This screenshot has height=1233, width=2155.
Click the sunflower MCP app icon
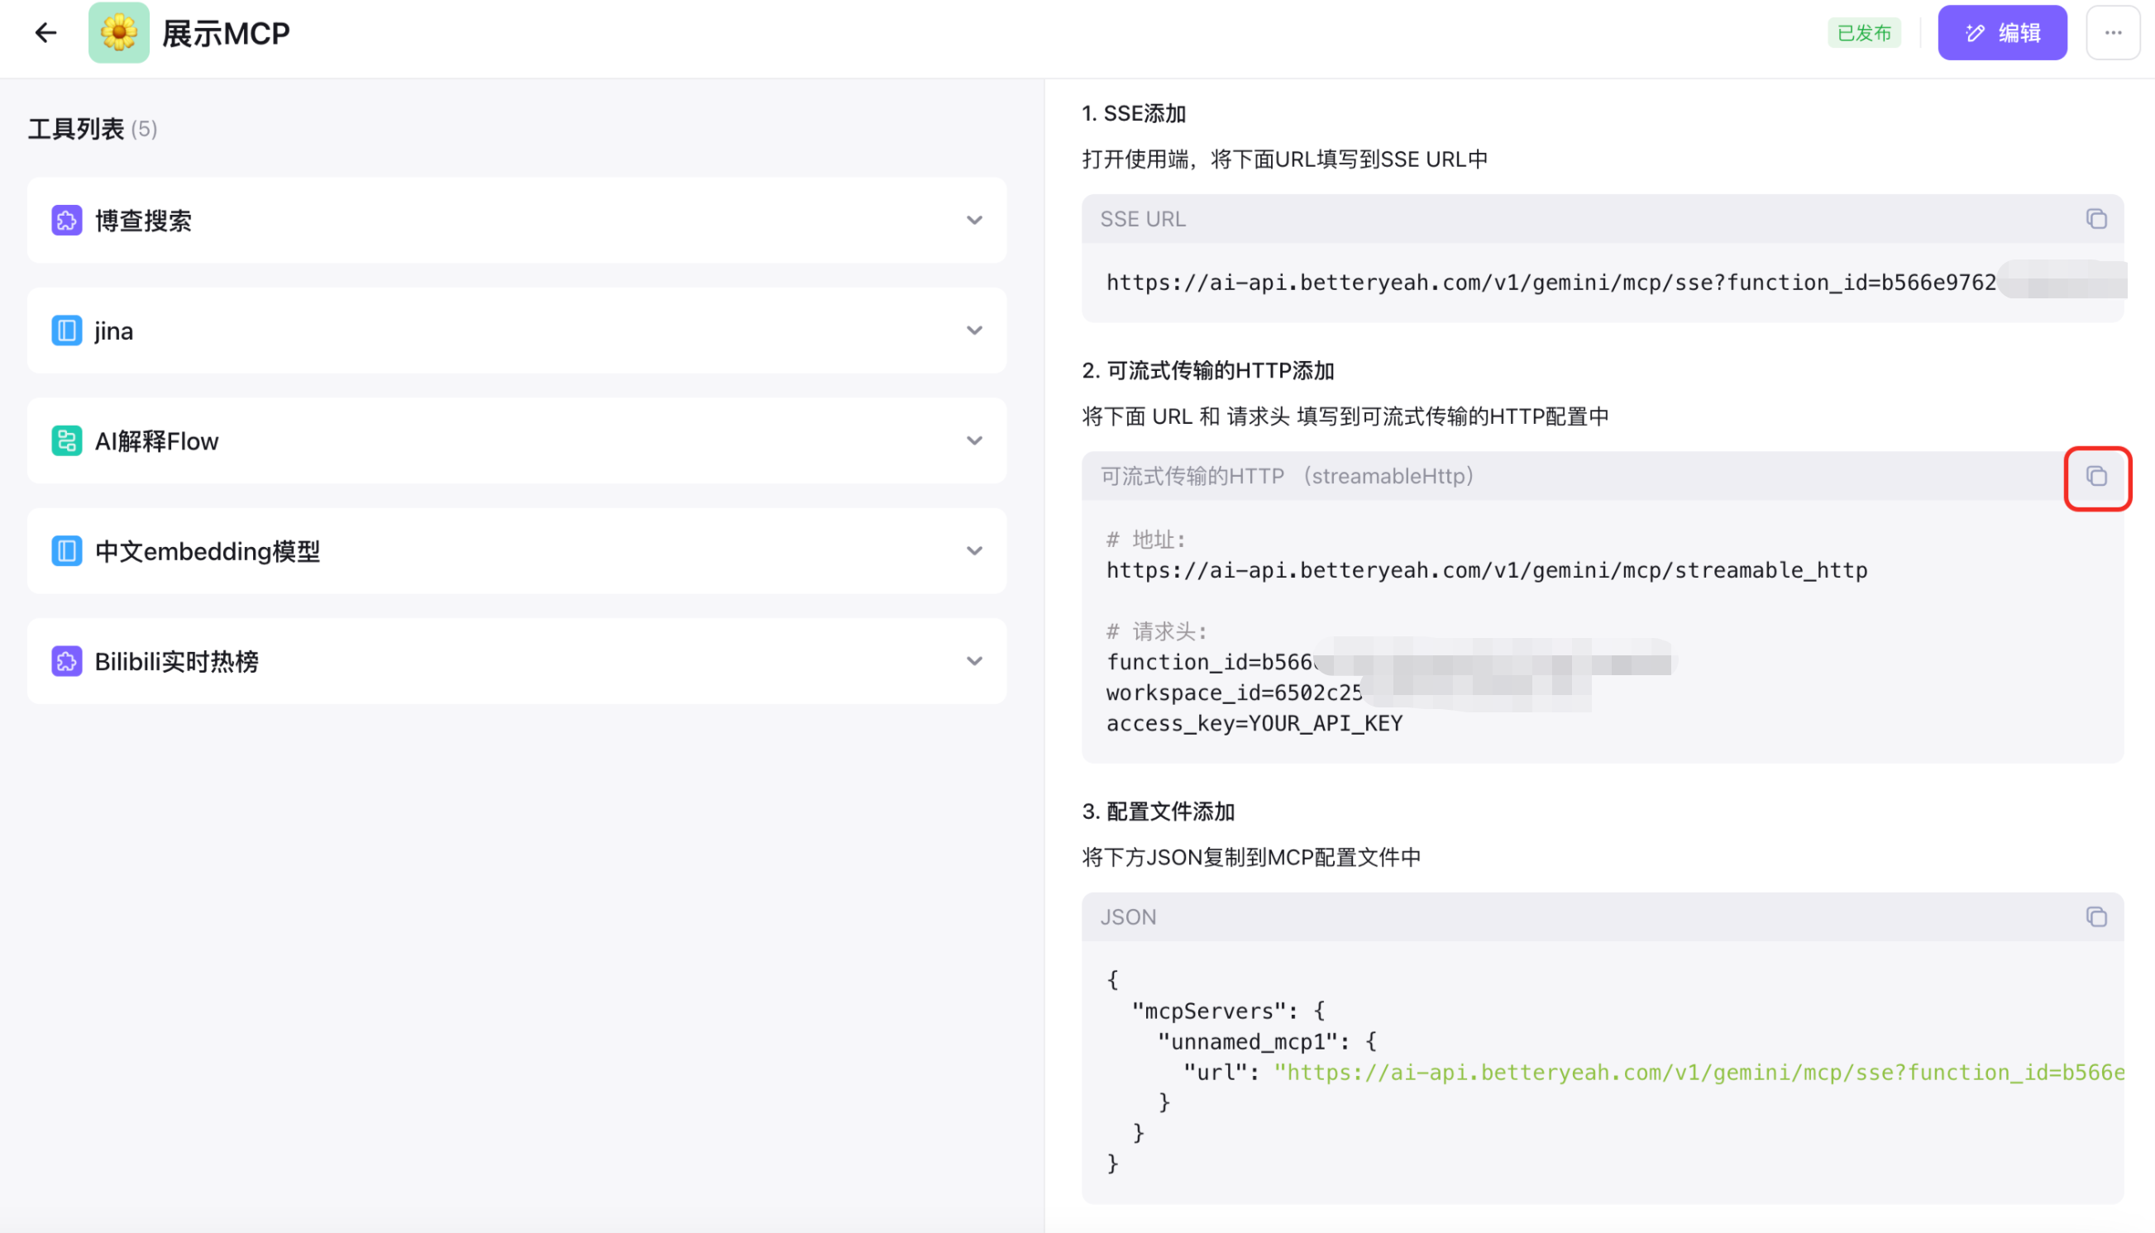tap(118, 33)
